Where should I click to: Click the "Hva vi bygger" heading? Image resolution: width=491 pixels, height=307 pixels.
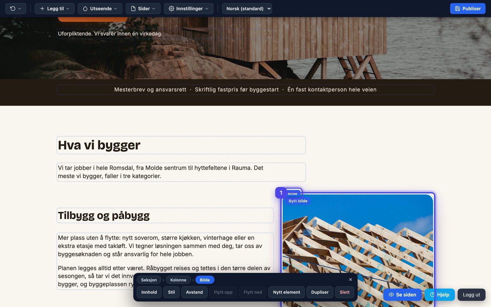click(181, 145)
